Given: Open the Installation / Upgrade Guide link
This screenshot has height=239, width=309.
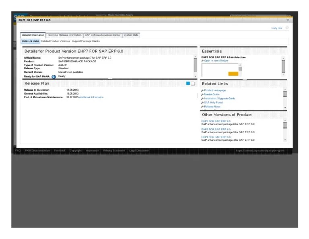Looking at the screenshot, I should (x=220, y=99).
